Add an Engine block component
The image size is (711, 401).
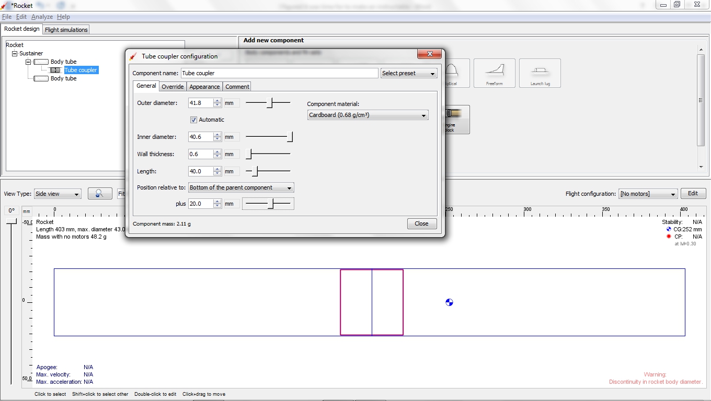(x=457, y=120)
